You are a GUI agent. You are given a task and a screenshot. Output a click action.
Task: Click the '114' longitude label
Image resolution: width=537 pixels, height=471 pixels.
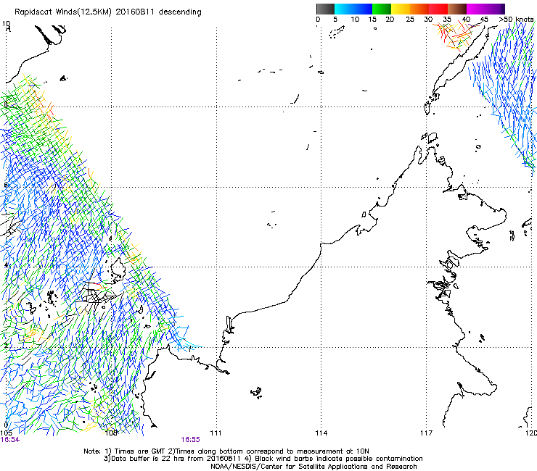321,433
